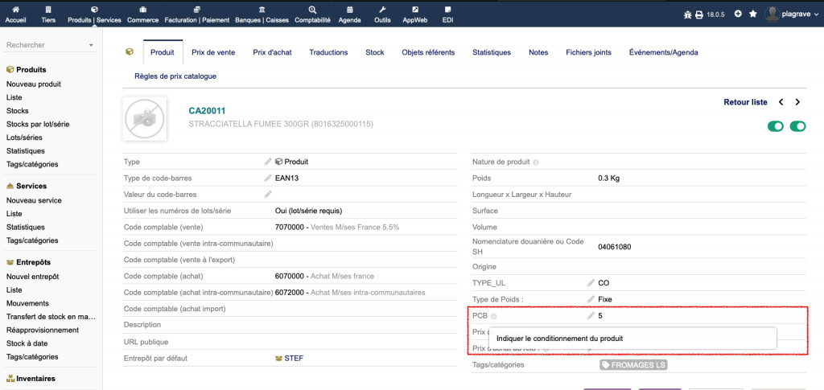Click the FROMAGES LS category tag
The width and height of the screenshot is (824, 390).
pos(633,365)
